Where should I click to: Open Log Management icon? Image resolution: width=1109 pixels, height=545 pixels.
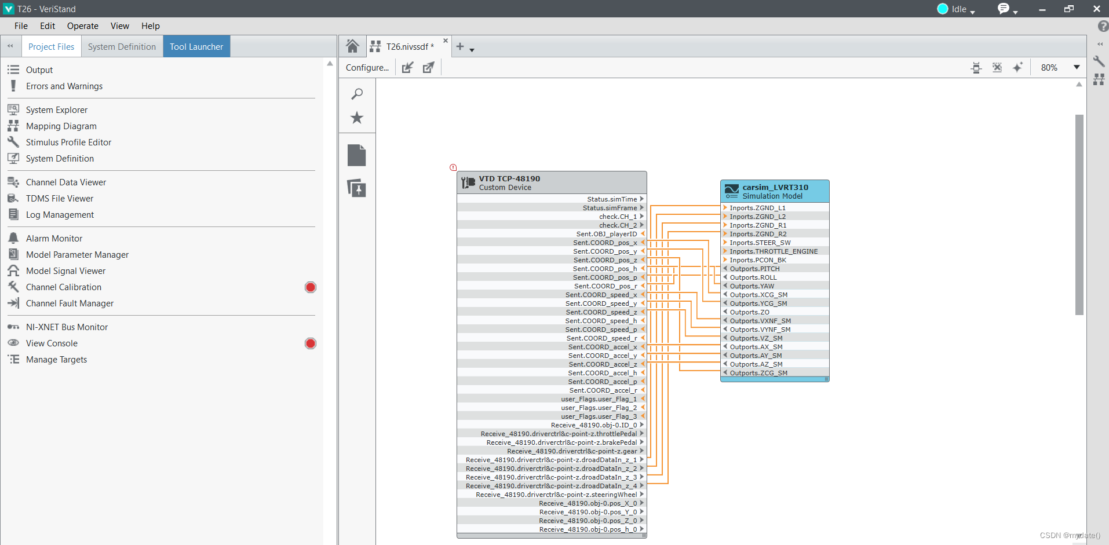click(13, 215)
